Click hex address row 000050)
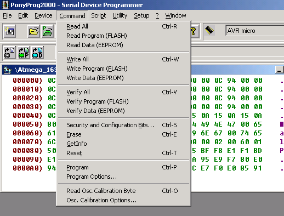Viewport: 284px width, 216px height. (x=27, y=124)
